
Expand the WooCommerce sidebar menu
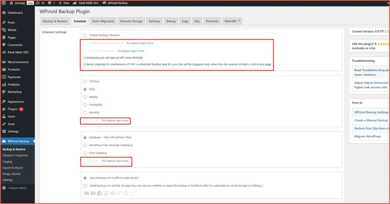(17, 62)
